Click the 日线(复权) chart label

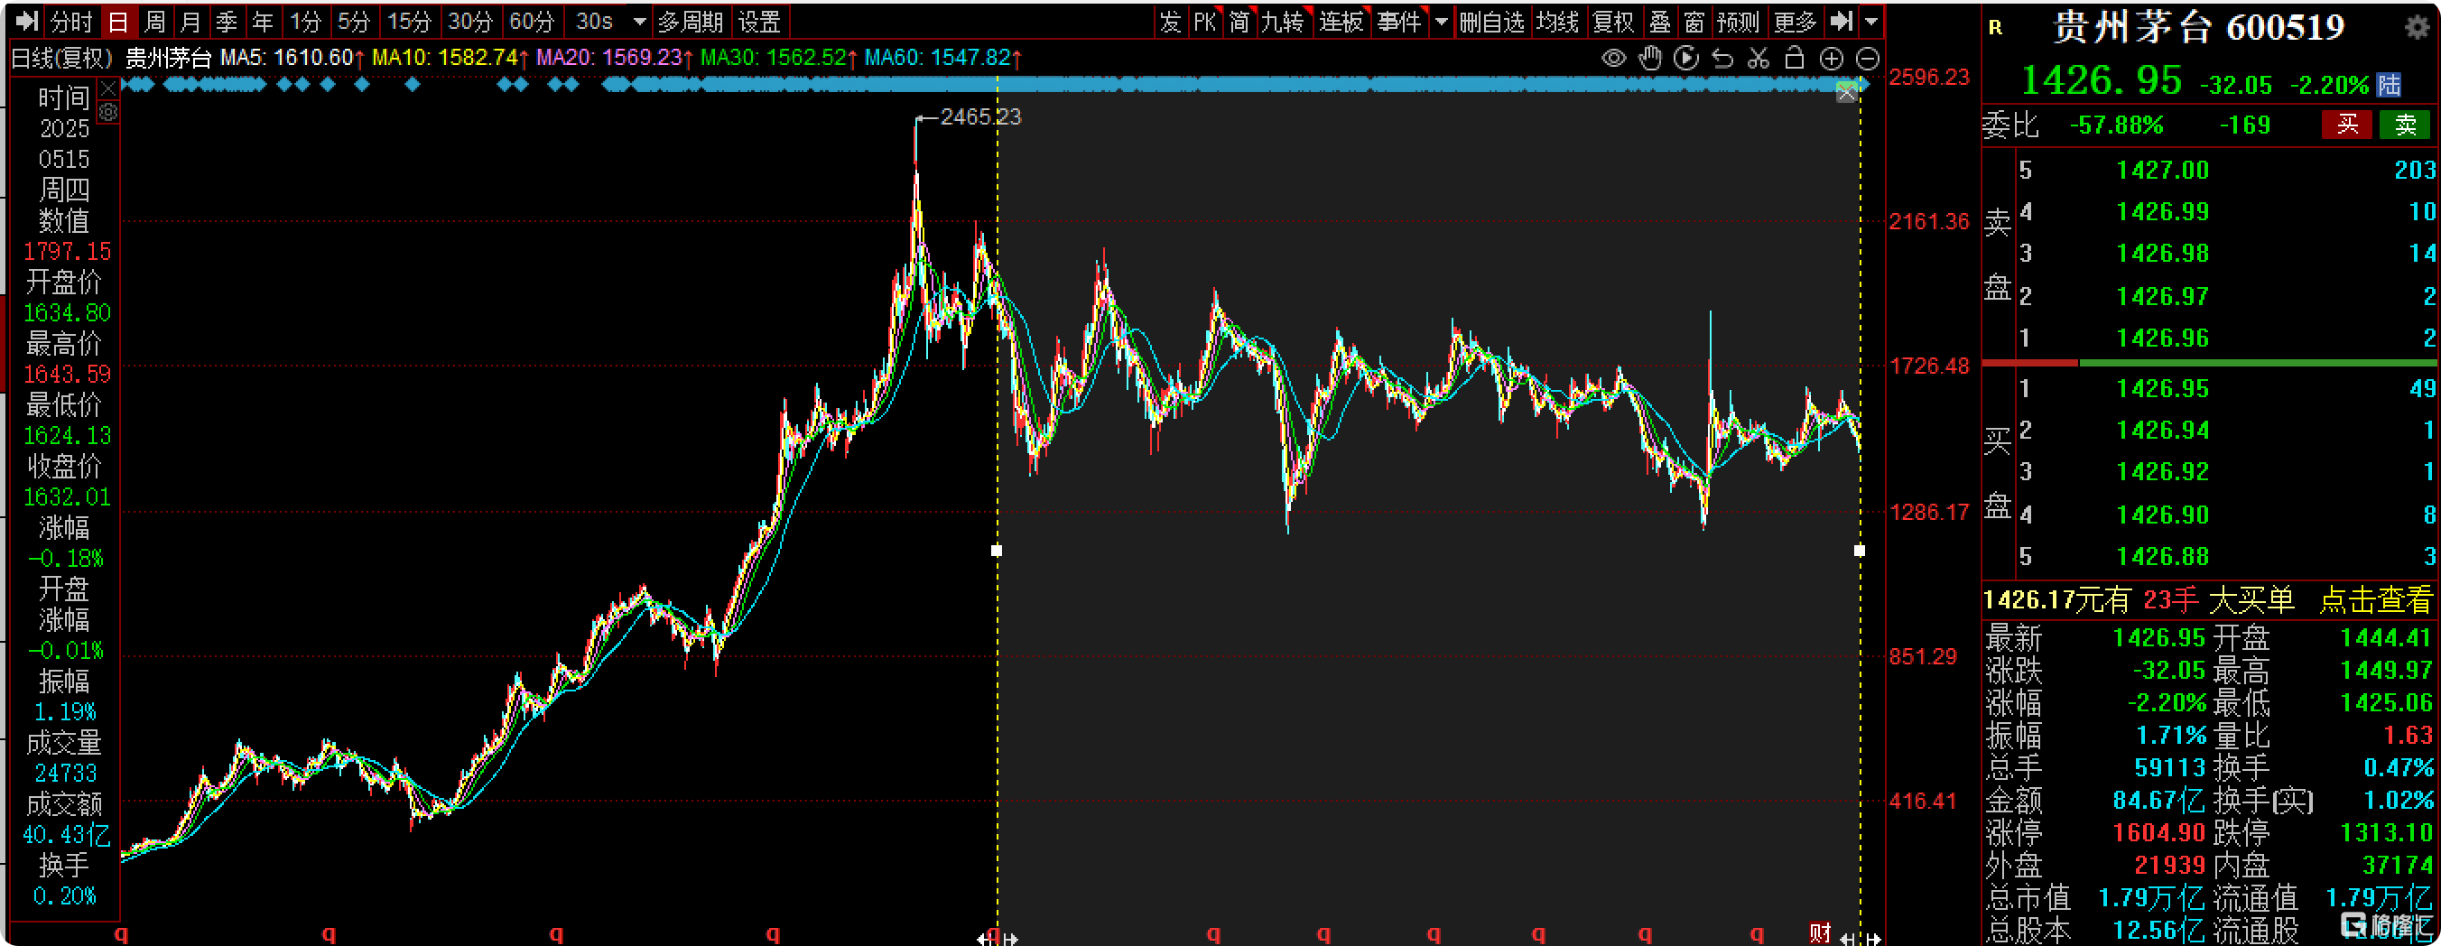pos(61,58)
